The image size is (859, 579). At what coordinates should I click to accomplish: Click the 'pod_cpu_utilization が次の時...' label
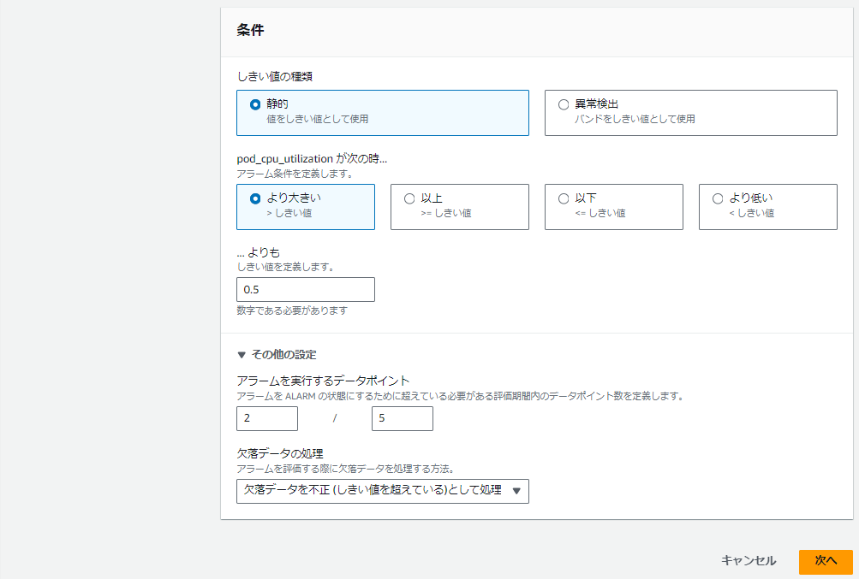click(312, 159)
